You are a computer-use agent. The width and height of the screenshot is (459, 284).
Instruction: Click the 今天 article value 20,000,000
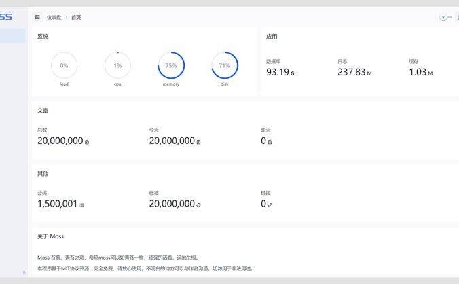coord(172,141)
